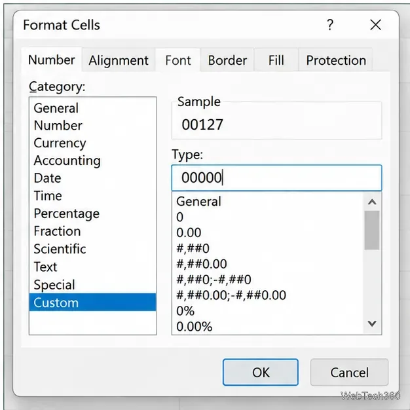Select the 0% format code

[x=268, y=311]
